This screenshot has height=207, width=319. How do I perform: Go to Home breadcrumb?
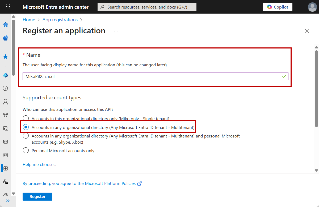[29, 20]
